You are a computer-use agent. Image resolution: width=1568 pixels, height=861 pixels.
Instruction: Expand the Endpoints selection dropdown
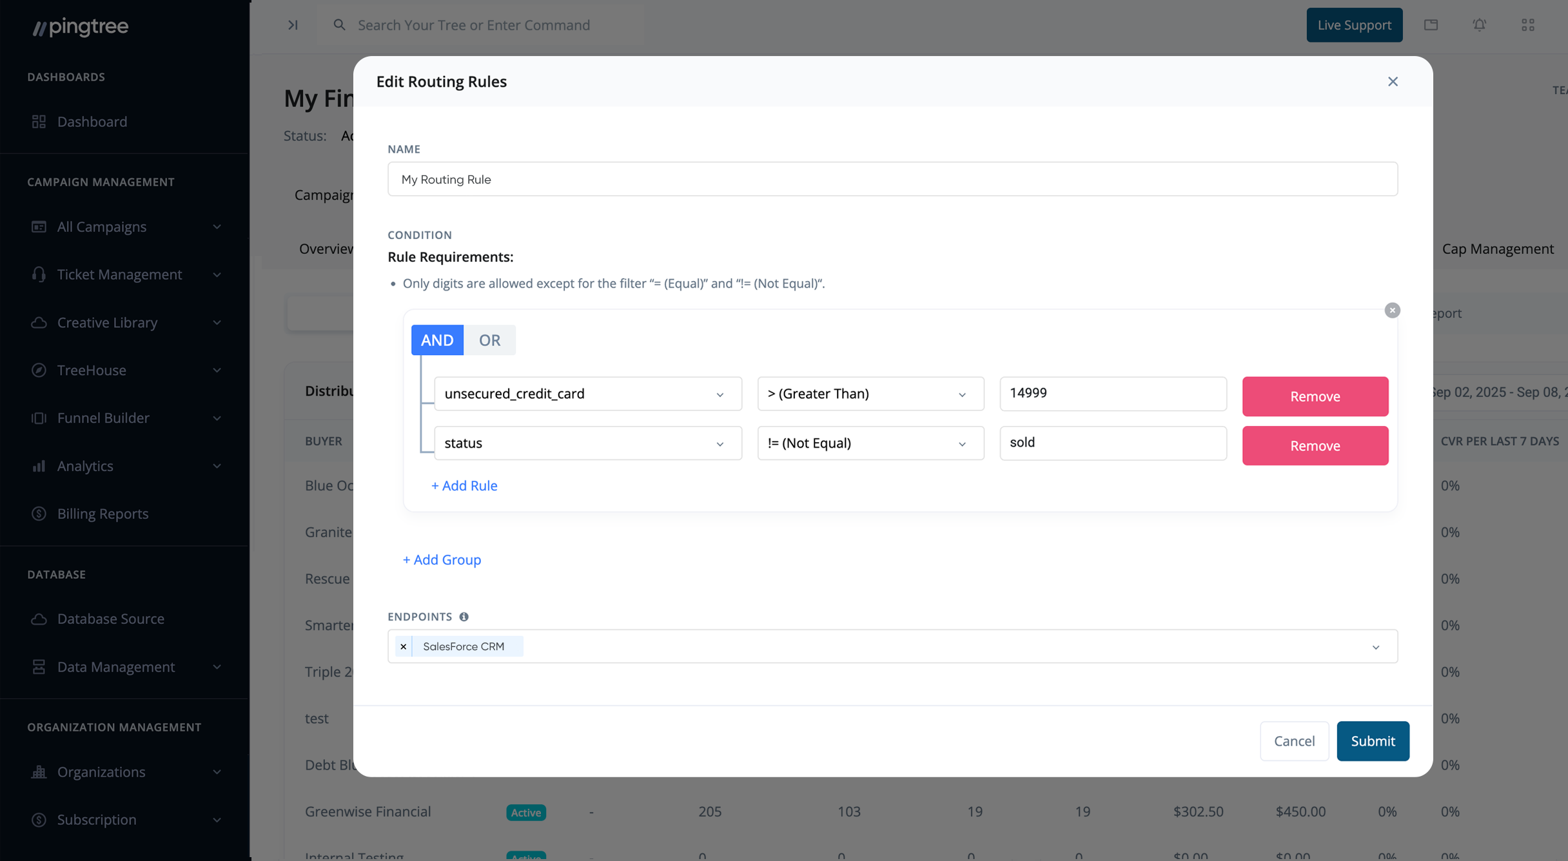1375,646
